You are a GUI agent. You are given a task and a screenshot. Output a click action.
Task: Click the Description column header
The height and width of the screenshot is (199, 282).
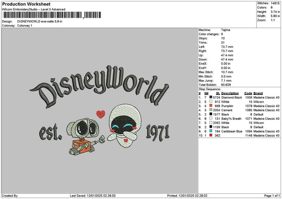pyautogui.click(x=230, y=93)
